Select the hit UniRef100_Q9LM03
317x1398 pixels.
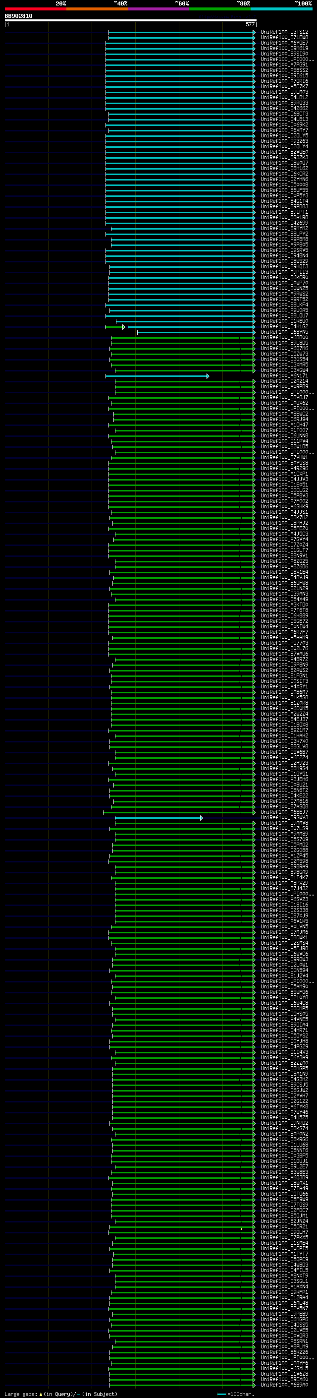pyautogui.click(x=284, y=92)
